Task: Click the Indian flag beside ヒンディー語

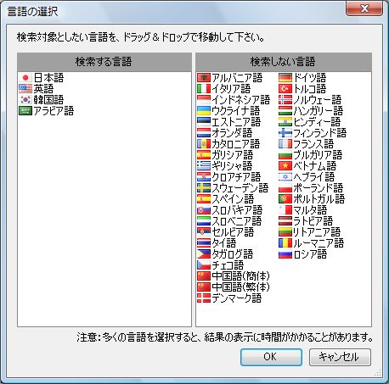Action: click(x=285, y=122)
